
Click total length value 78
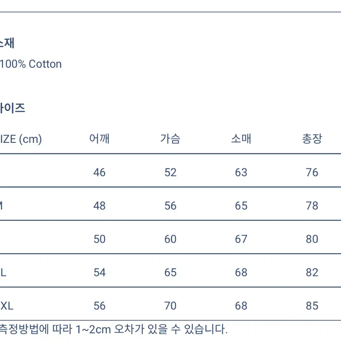[x=312, y=206]
